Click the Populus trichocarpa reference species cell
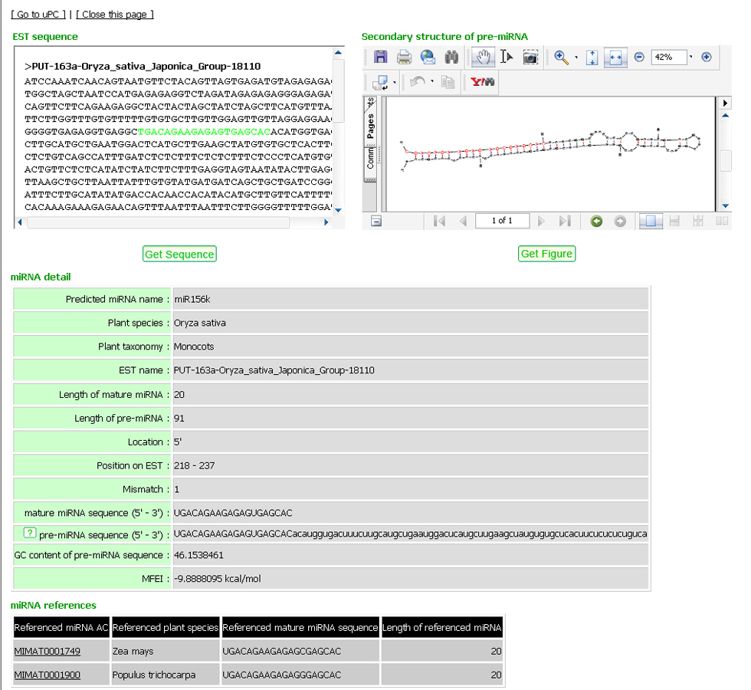Image resolution: width=751 pixels, height=690 pixels. [x=166, y=675]
